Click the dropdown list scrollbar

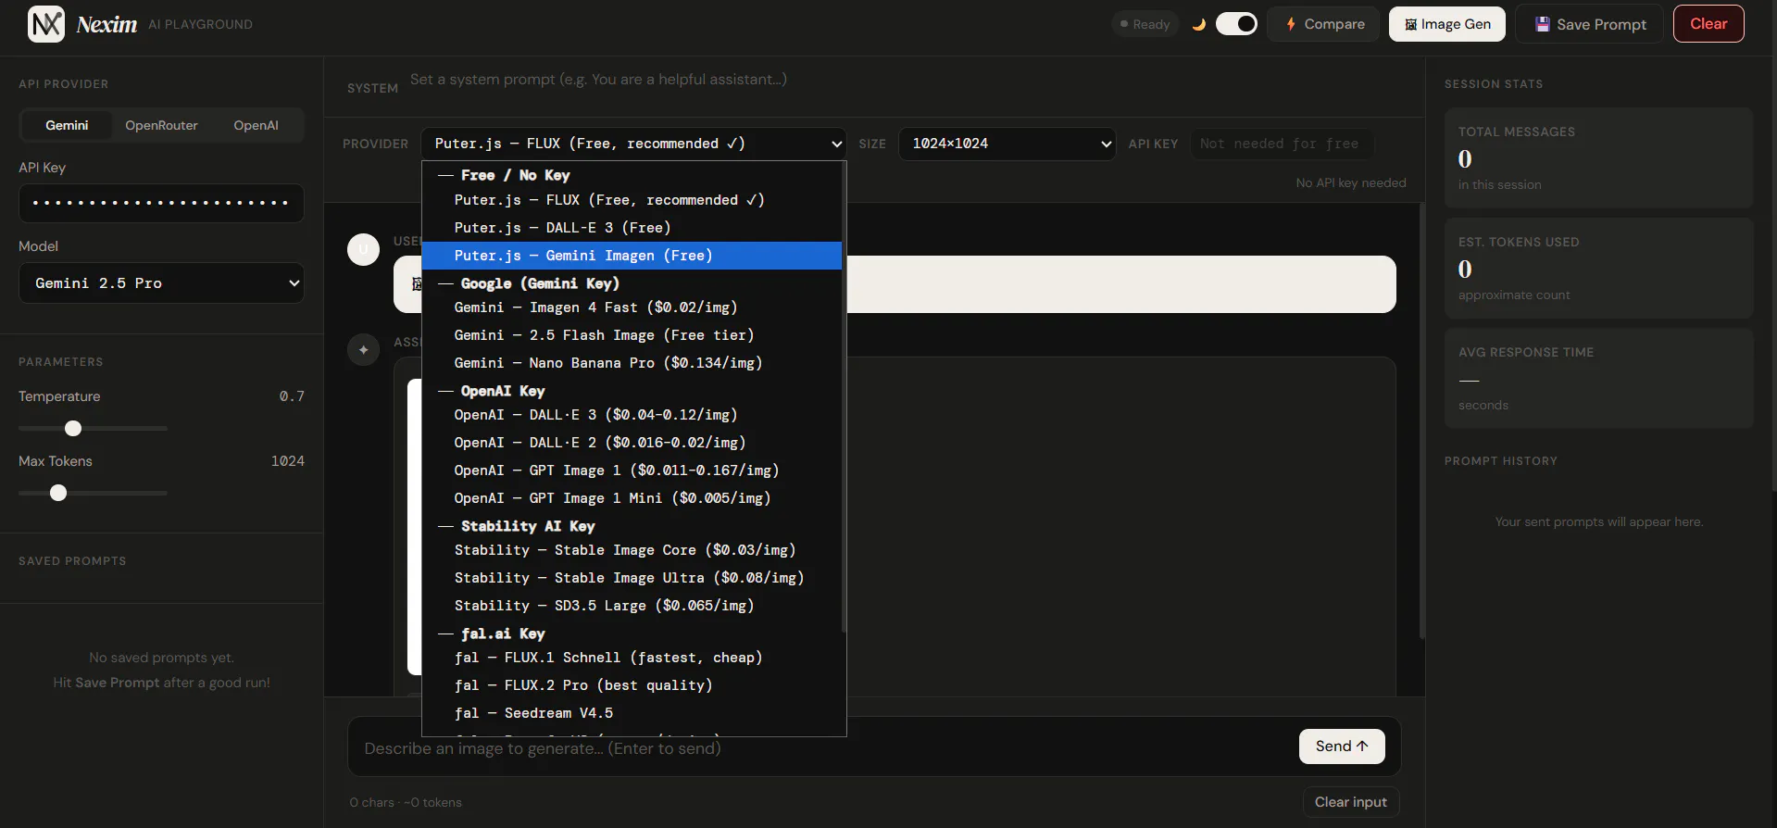coord(844,398)
